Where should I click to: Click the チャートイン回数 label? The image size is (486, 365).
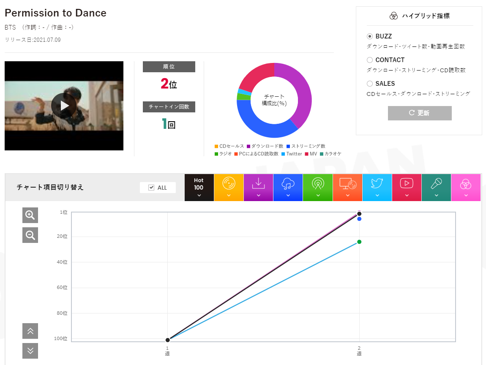click(169, 106)
